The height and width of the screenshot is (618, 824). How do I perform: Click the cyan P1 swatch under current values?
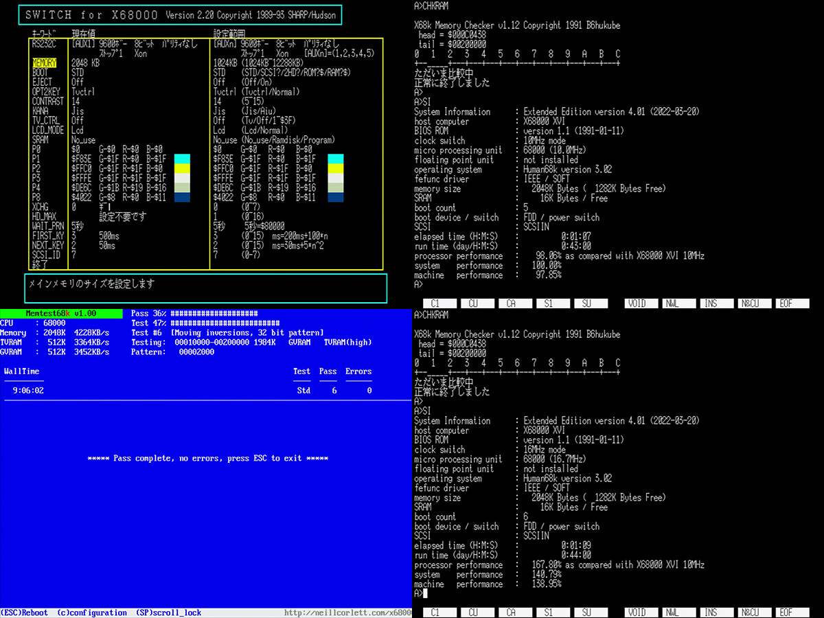(181, 159)
